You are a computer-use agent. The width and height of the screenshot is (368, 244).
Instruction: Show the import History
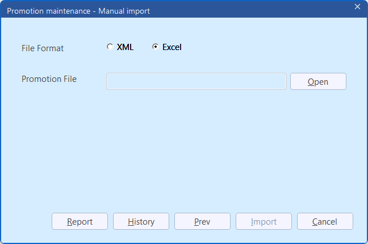tap(141, 222)
